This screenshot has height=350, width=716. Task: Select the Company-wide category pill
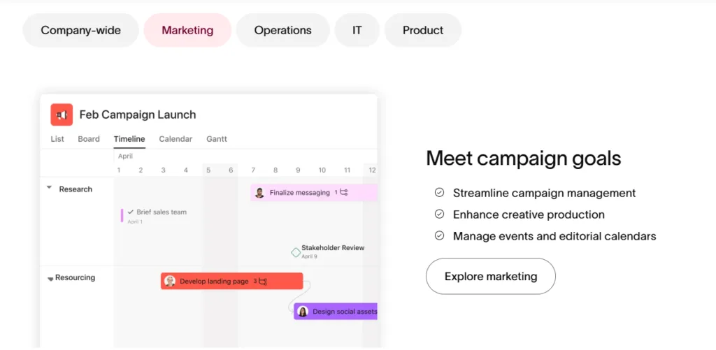(81, 30)
